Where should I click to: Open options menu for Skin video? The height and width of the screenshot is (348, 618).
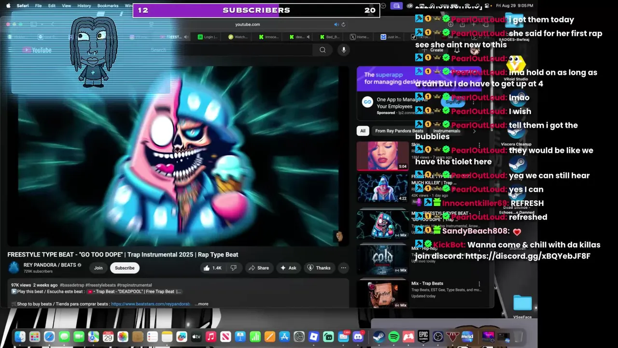coord(479,145)
